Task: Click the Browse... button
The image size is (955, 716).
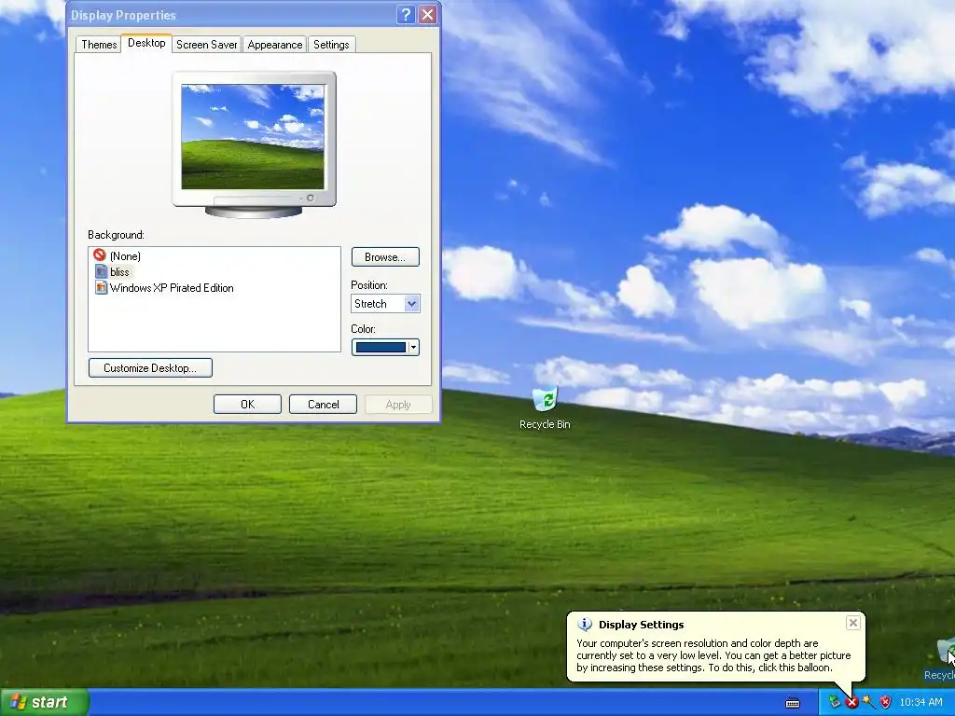Action: pos(385,257)
